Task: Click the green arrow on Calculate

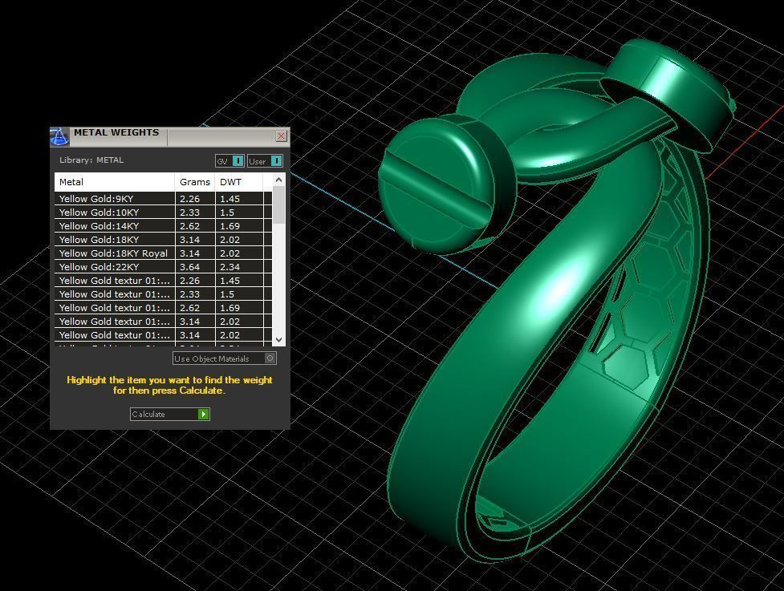Action: coord(204,414)
